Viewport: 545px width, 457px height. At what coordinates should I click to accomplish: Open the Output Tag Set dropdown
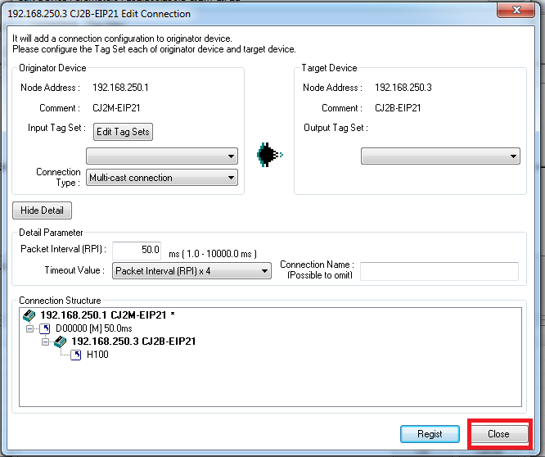440,156
